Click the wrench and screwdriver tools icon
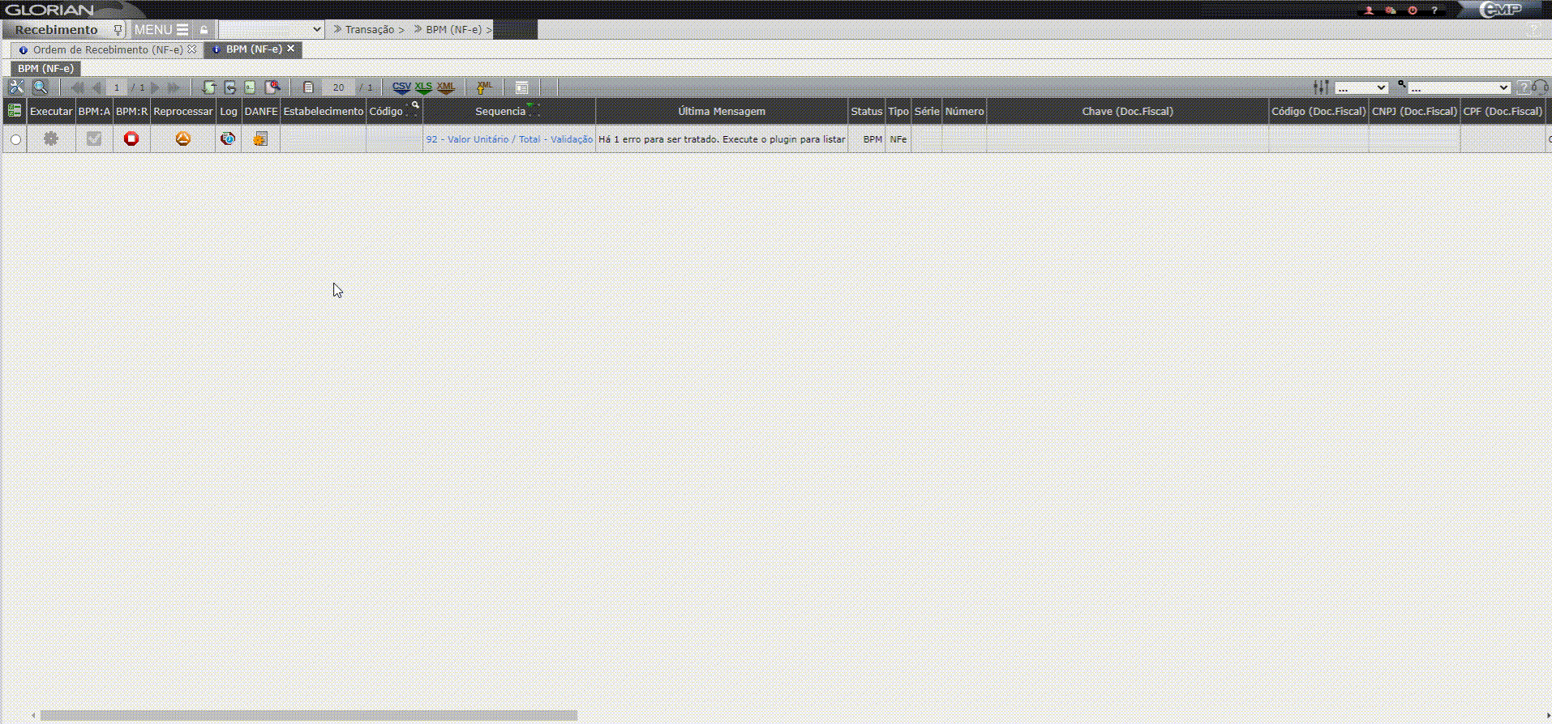 click(x=16, y=87)
